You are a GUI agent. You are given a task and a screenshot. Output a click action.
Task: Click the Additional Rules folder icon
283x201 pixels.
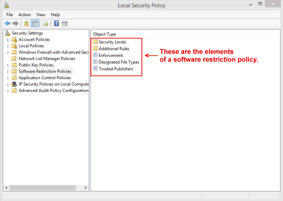click(95, 48)
